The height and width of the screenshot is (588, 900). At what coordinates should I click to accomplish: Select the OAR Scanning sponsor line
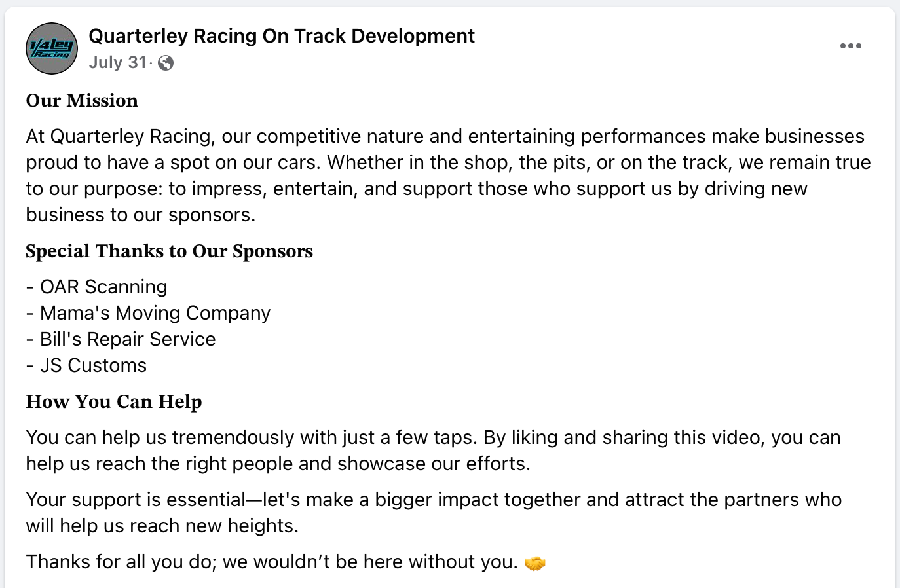tap(96, 287)
